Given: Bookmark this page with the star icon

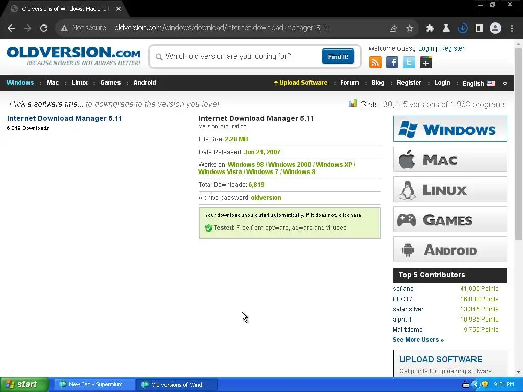Looking at the screenshot, I should [x=410, y=28].
